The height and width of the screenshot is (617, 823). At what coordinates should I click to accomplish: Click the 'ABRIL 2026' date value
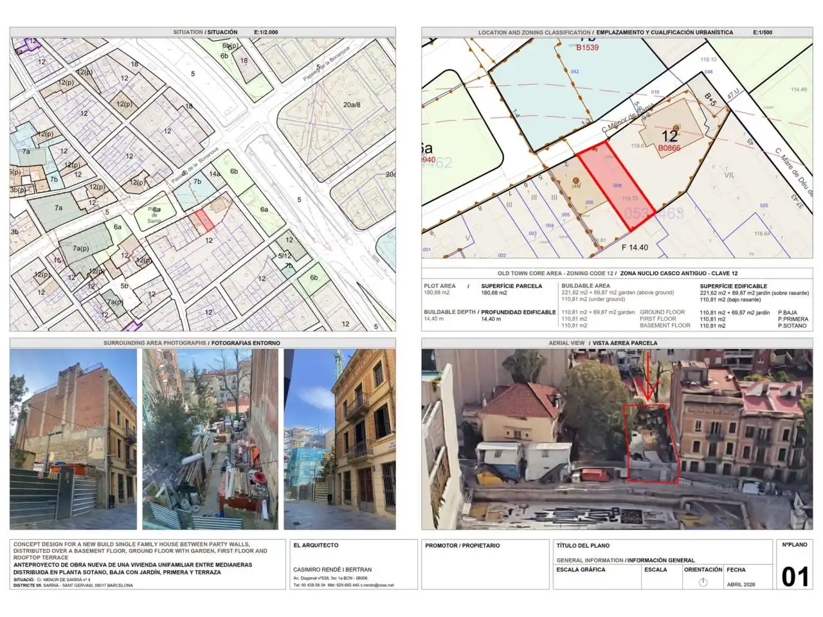point(741,584)
